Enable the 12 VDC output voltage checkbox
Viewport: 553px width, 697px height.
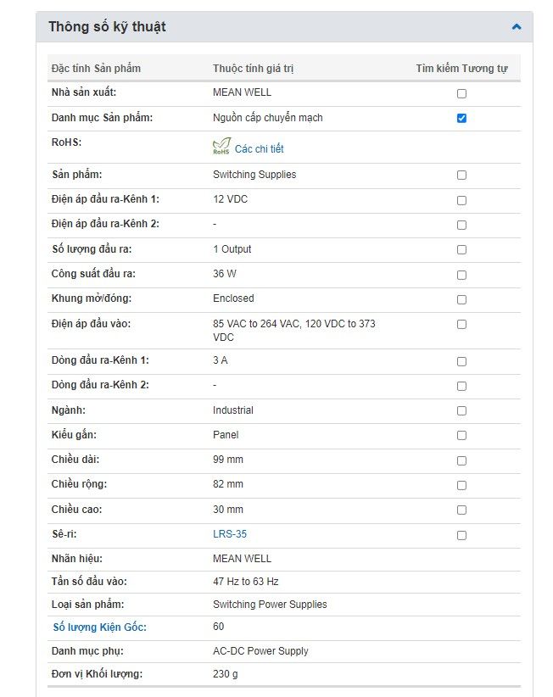(461, 200)
